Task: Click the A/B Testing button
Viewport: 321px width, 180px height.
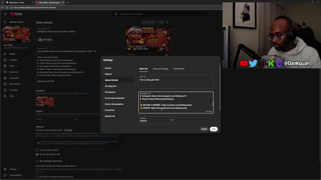Action: click(45, 40)
